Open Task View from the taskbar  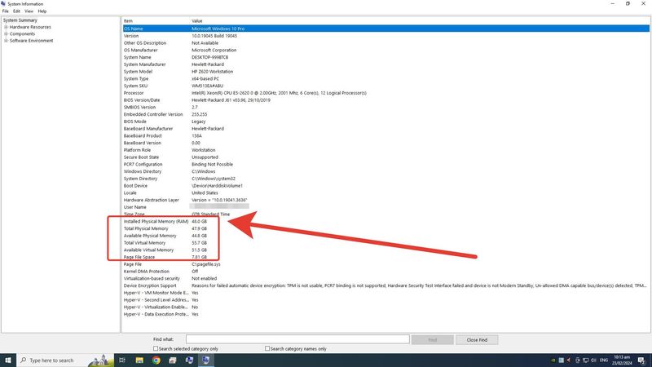click(122, 360)
